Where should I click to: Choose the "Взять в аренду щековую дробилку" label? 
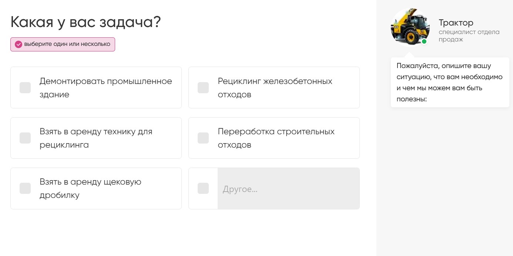(90, 188)
